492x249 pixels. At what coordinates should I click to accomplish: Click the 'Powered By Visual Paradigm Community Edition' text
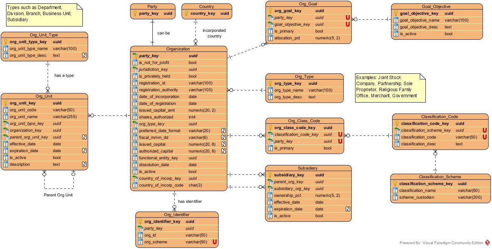[x=441, y=243]
